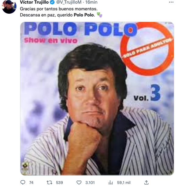Open the @V_TrujilloM handle link
This screenshot has width=179, height=187.
pos(69,2)
